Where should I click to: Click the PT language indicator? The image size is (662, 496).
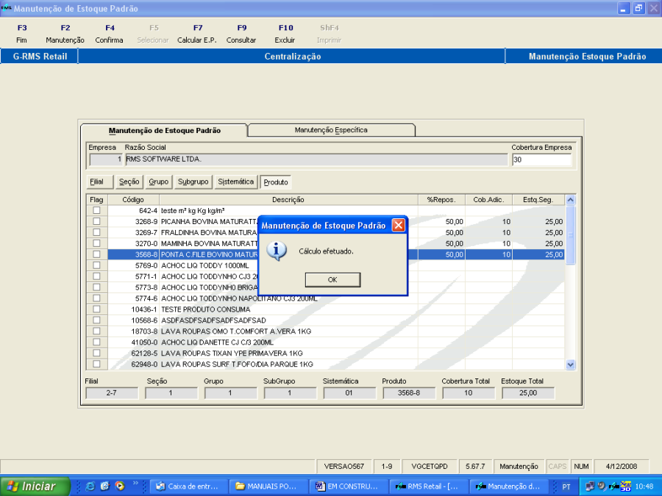tap(566, 486)
